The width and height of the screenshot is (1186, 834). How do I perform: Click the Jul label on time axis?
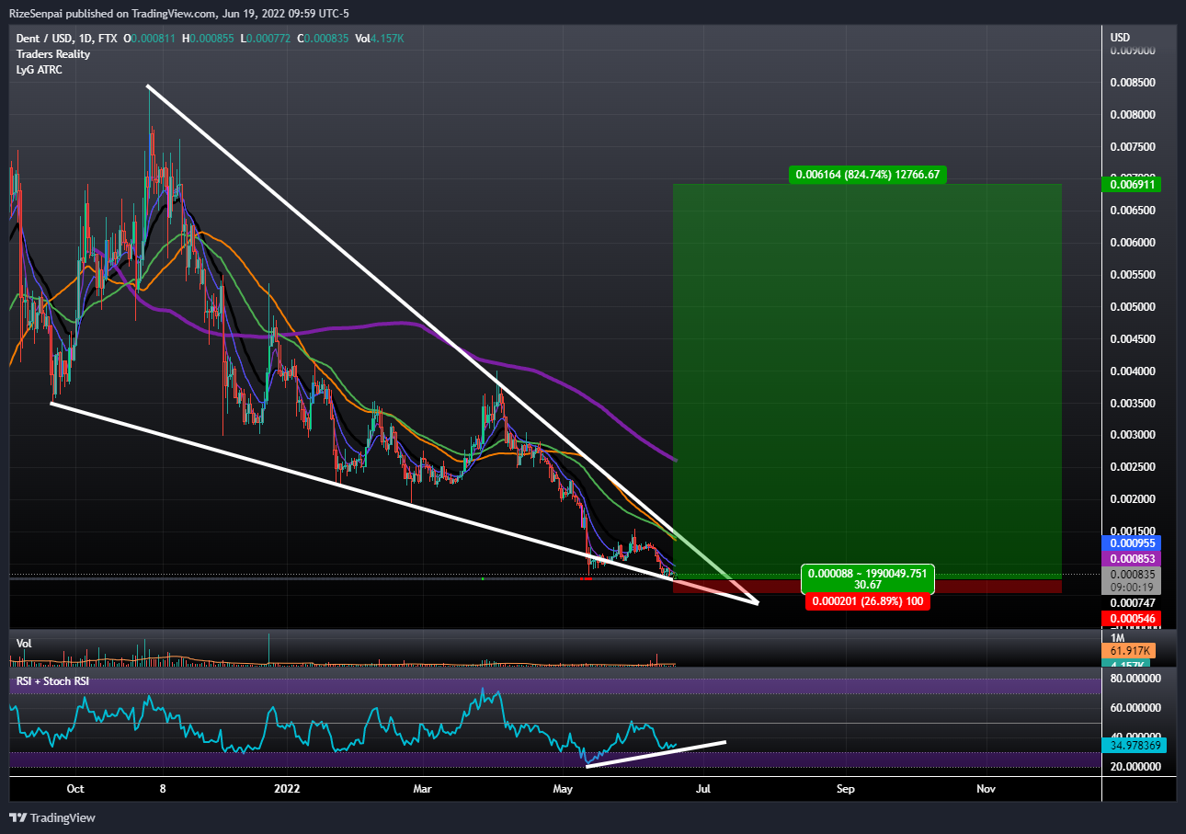tap(704, 789)
